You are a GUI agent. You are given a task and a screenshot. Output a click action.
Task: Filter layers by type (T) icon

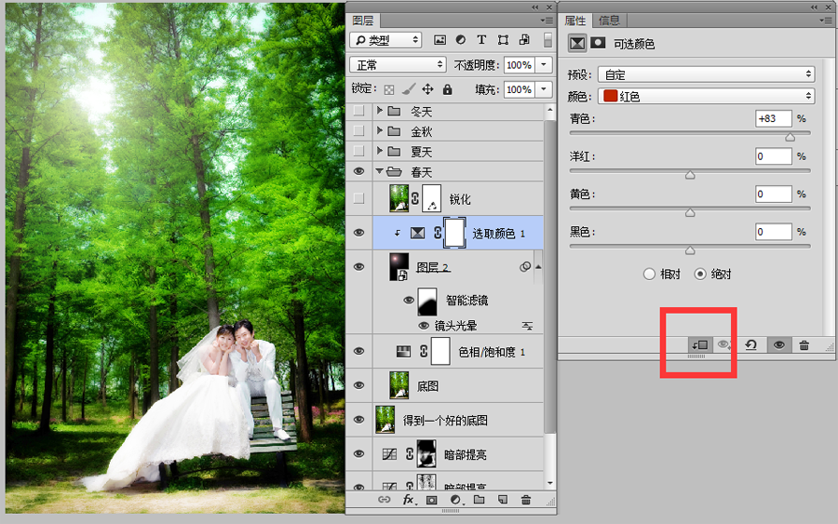tap(481, 40)
